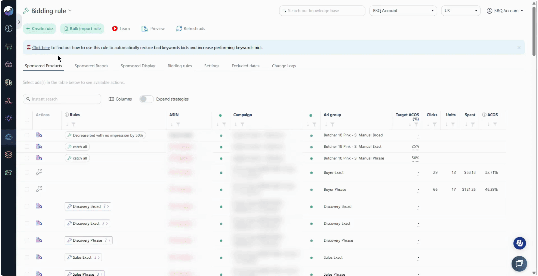Expand the Discovery Exact 7 rules chip
Image resolution: width=538 pixels, height=276 pixels.
click(x=88, y=223)
